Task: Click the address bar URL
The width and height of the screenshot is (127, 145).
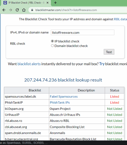Action: coord(66,10)
